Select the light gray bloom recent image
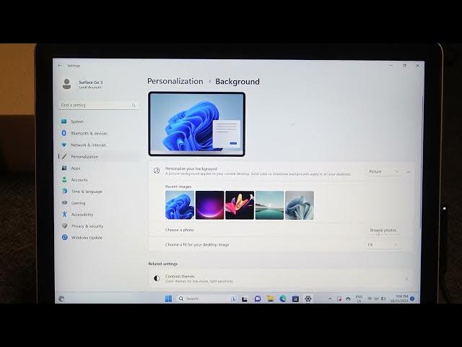 point(300,205)
